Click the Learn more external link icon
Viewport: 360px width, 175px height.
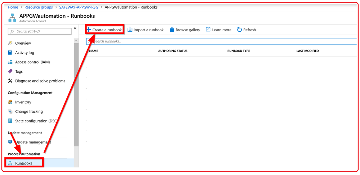tap(208, 30)
